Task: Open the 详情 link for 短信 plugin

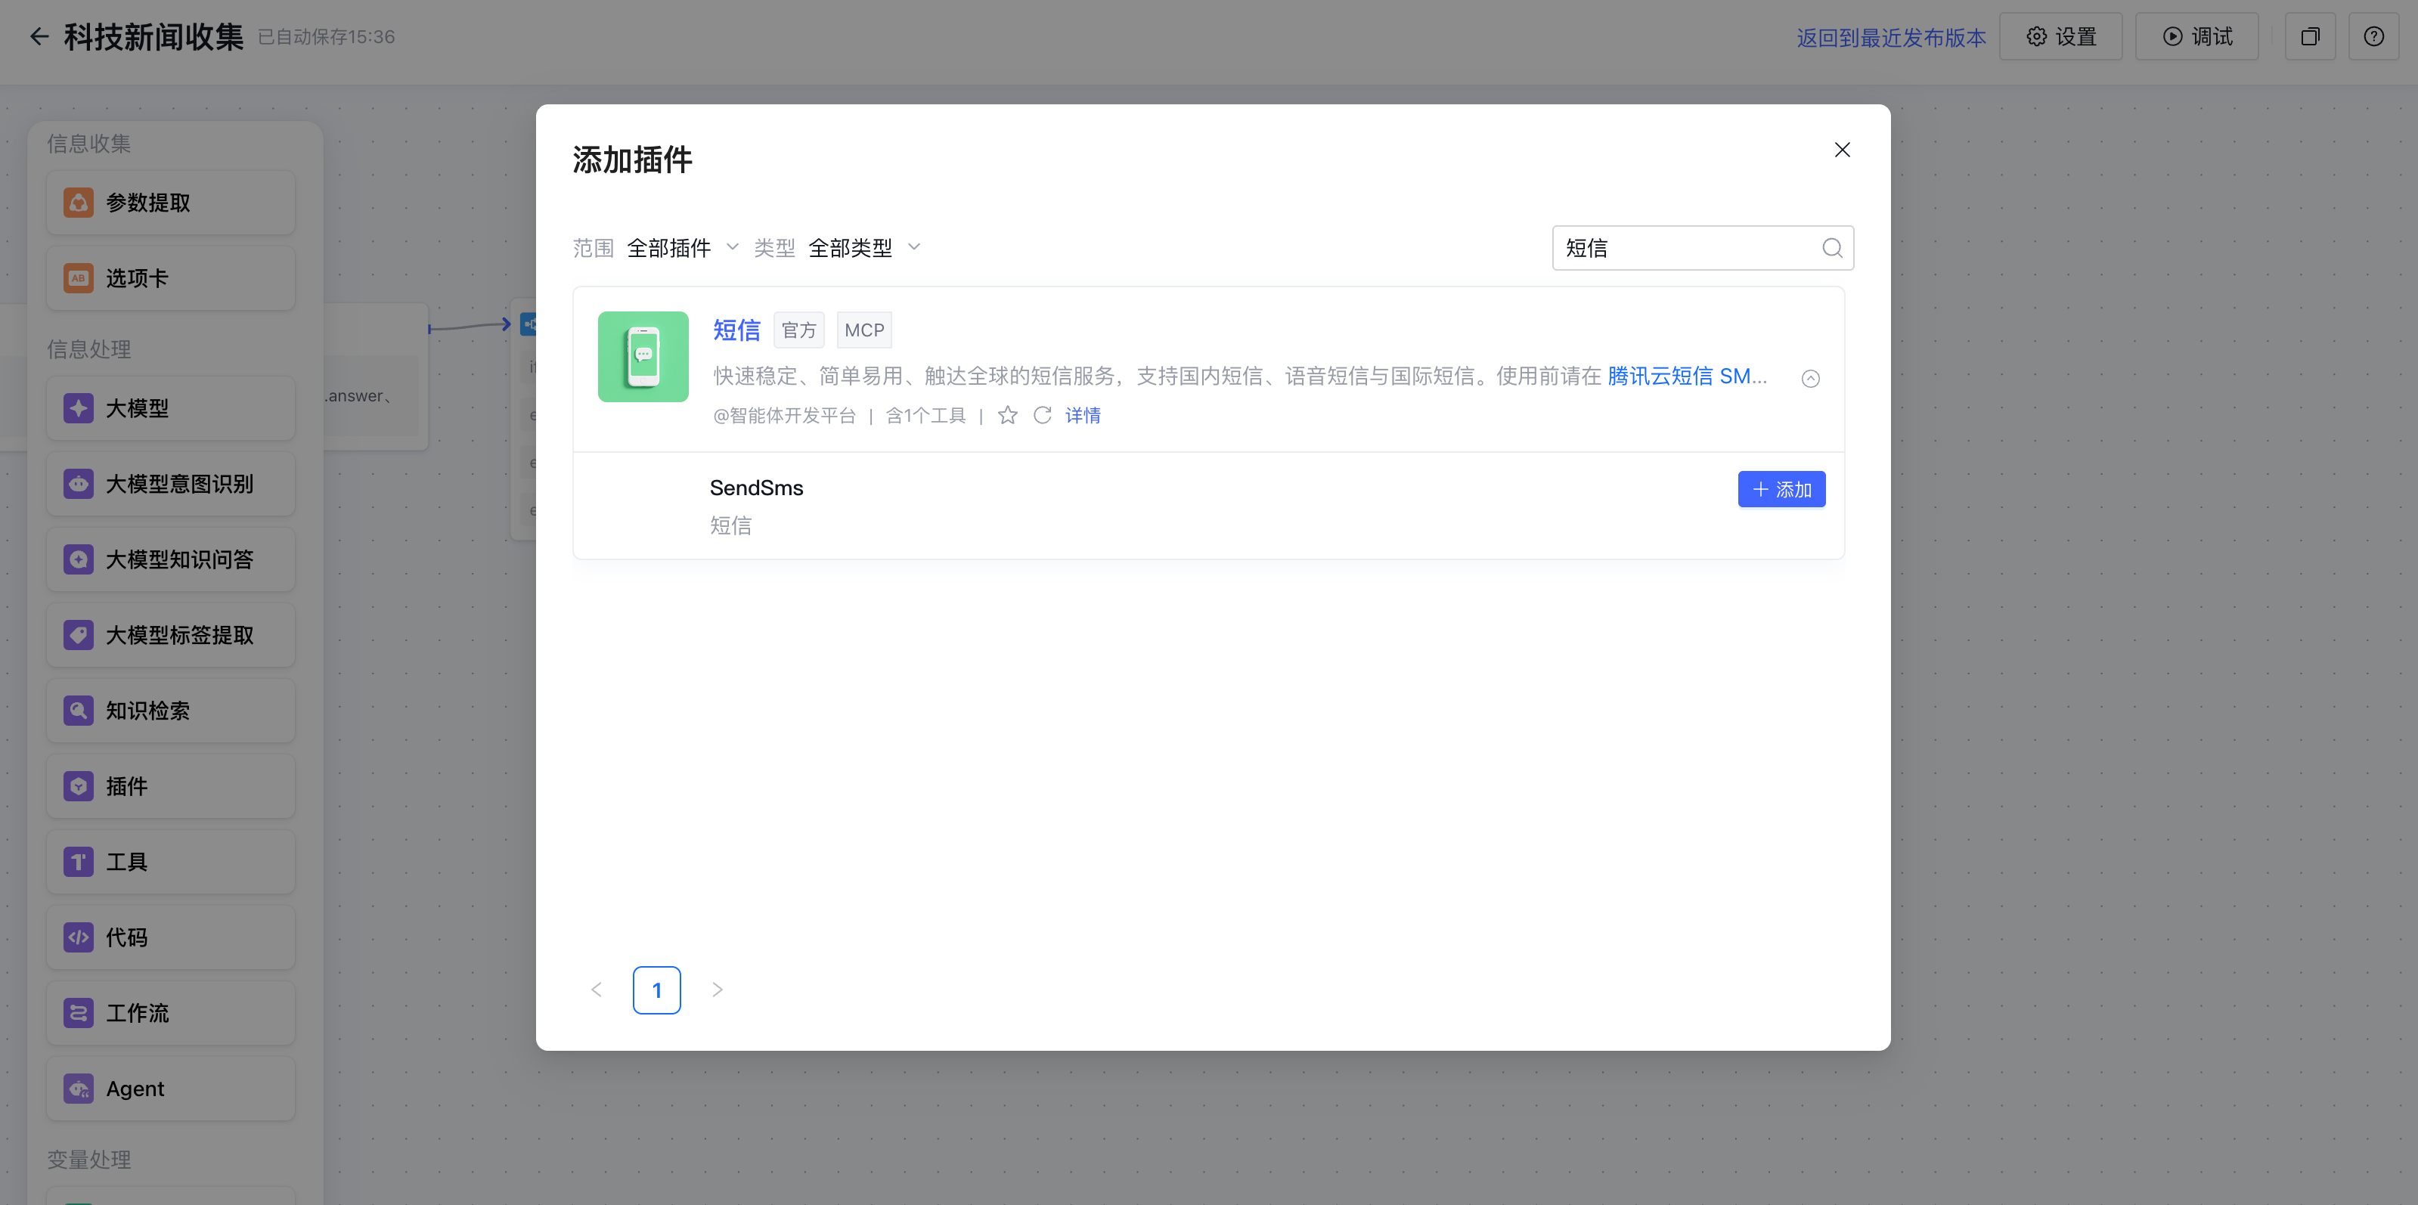Action: 1082,415
